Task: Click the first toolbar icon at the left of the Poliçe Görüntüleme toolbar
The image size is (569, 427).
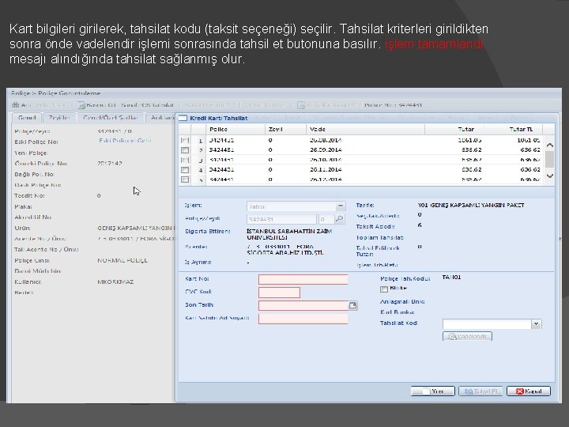Action: point(16,105)
